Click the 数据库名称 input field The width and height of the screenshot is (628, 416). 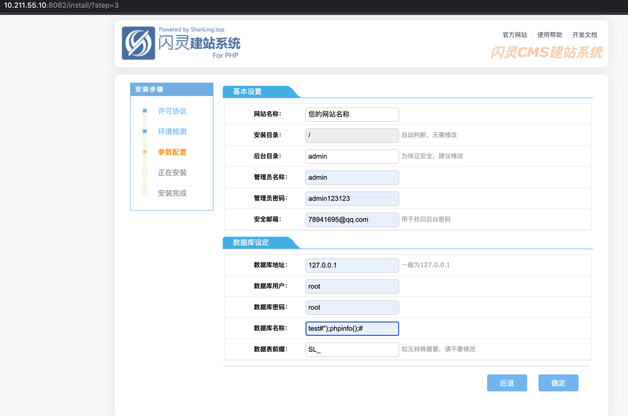[x=352, y=328]
